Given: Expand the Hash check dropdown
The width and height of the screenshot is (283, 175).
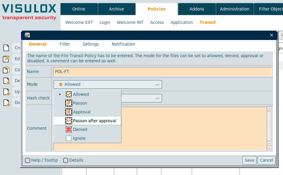Looking at the screenshot, I should coord(157,98).
